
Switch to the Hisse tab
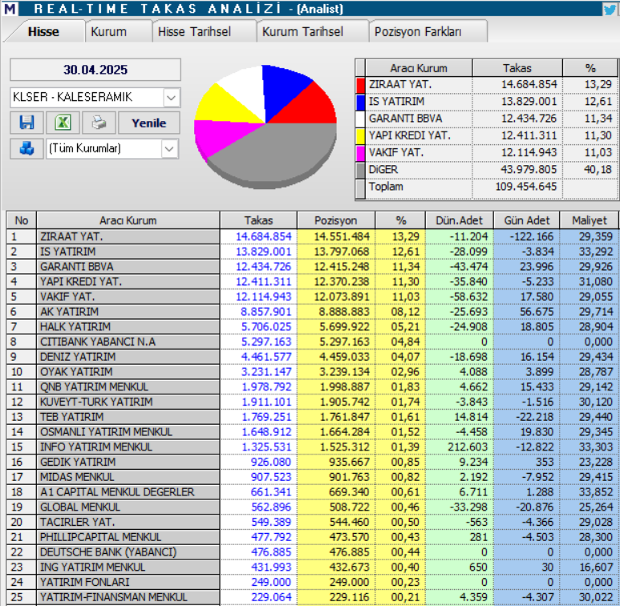click(43, 31)
